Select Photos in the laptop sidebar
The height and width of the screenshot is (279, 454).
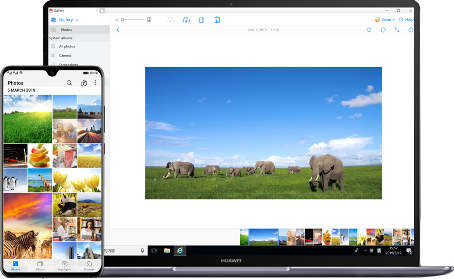click(x=79, y=30)
